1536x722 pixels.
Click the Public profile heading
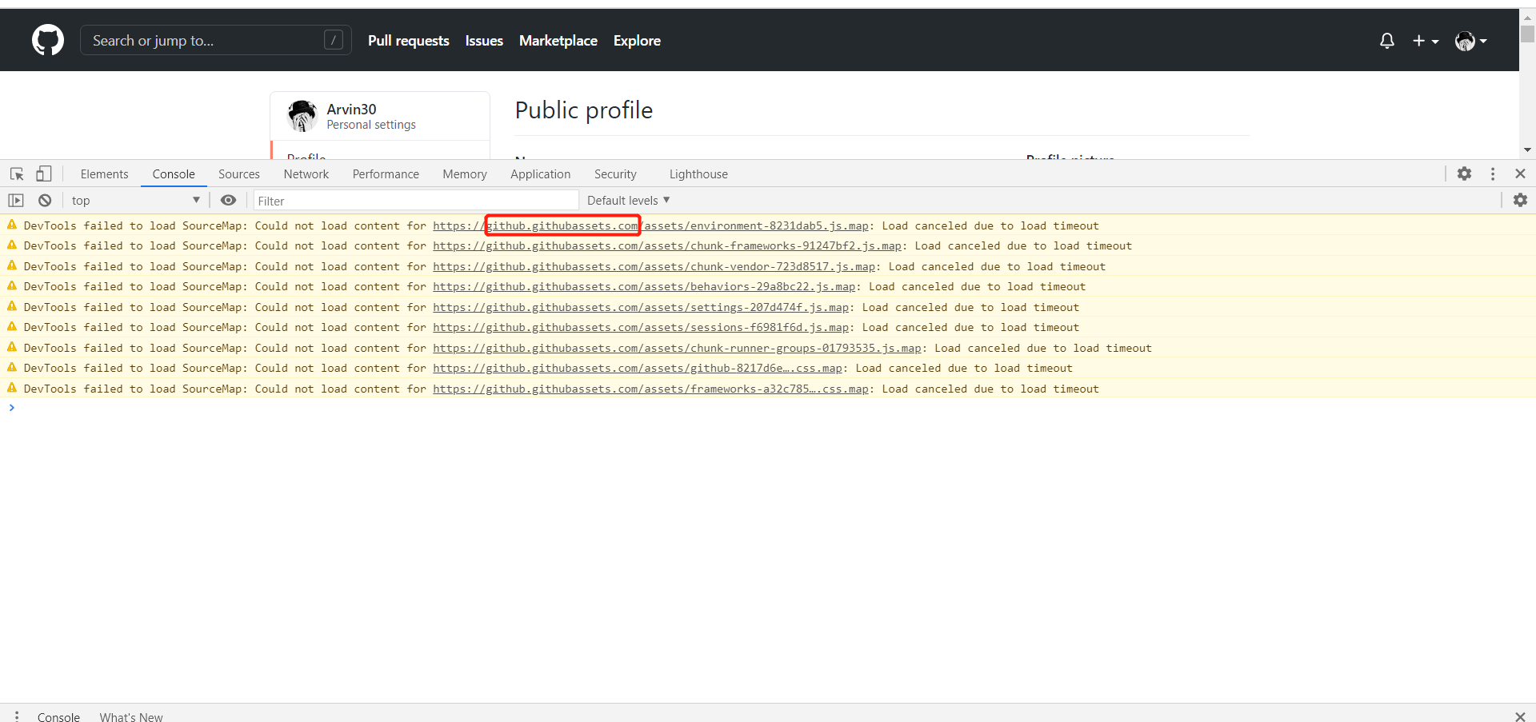click(584, 110)
